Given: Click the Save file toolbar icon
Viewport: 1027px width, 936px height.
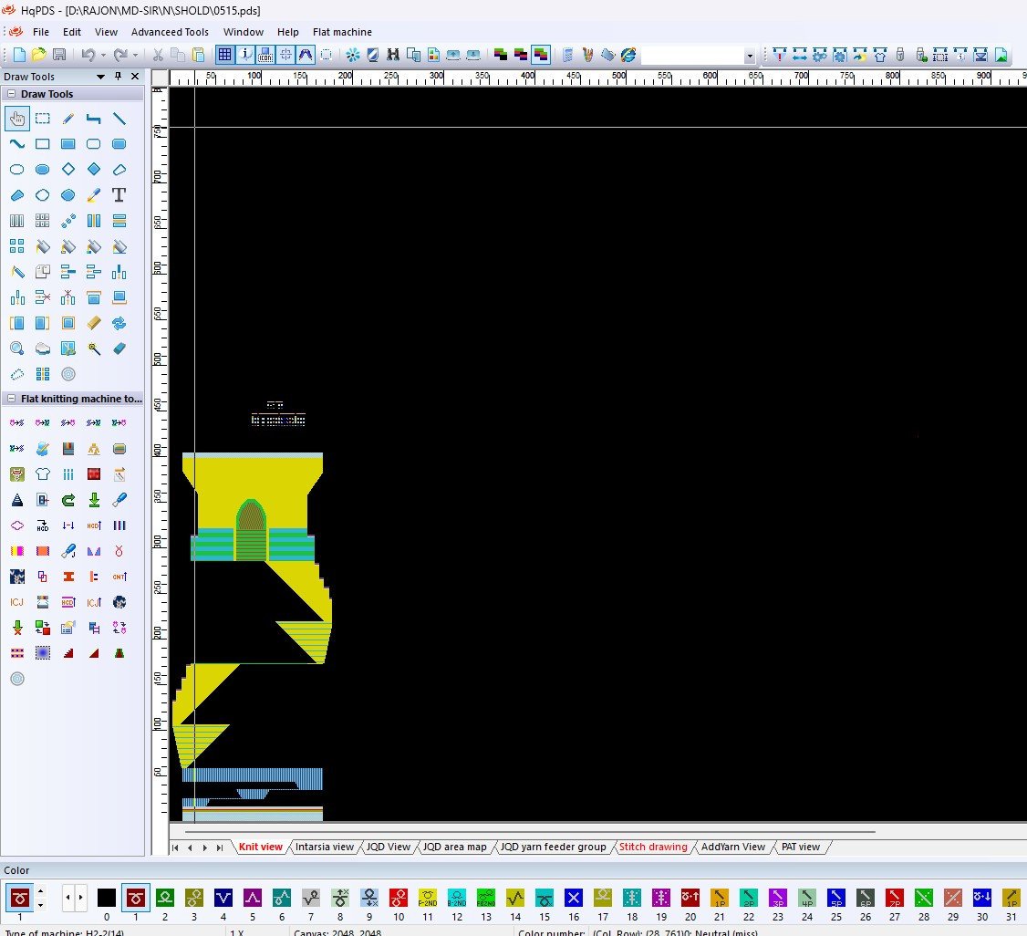Looking at the screenshot, I should point(58,55).
